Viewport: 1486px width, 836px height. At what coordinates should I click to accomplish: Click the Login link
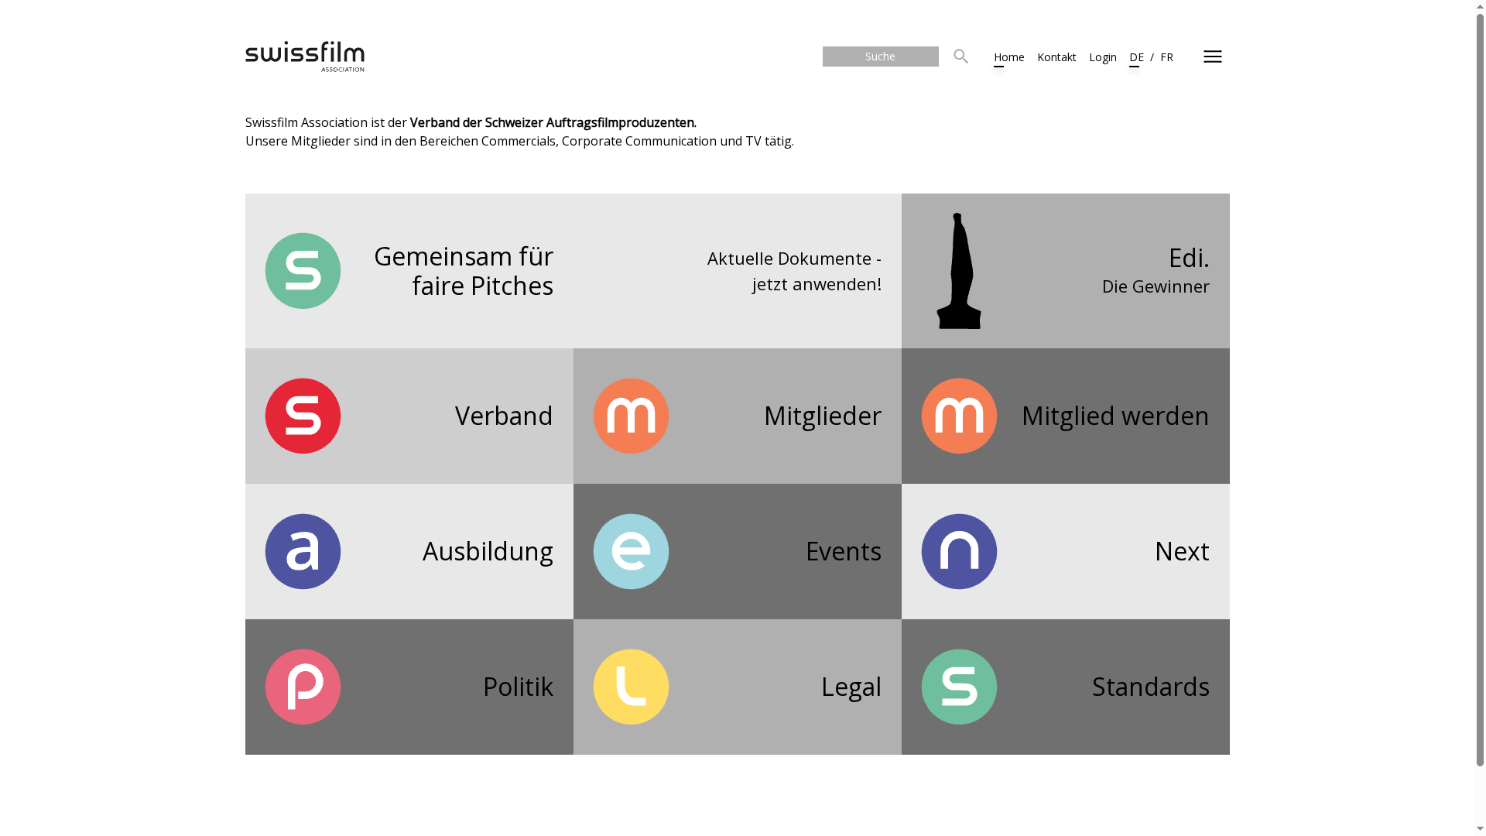[1102, 57]
